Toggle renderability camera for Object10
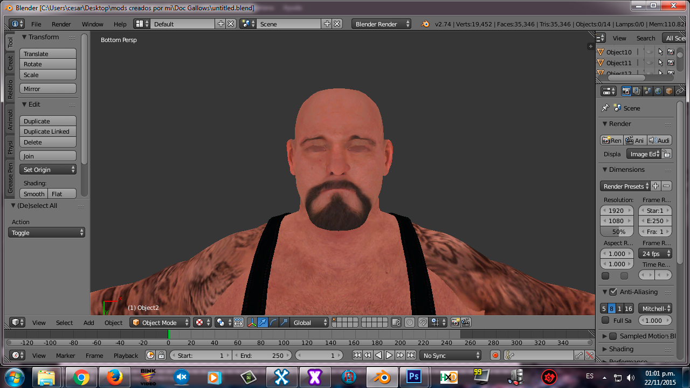Screen dimensions: 690x388 pos(671,52)
